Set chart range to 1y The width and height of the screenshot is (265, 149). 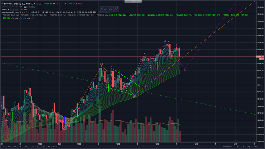coord(38,147)
